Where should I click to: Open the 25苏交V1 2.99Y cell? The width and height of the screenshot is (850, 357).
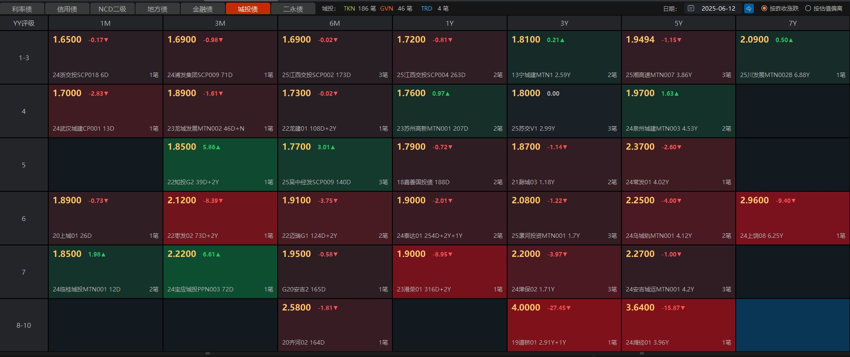point(564,111)
